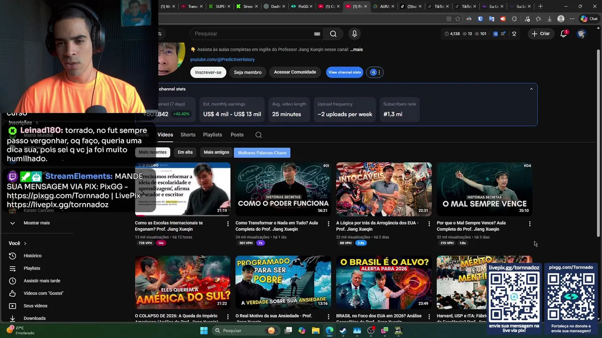Viewport: 602px width, 338px height.
Task: Open Histórico in the sidebar
Action: 32,256
